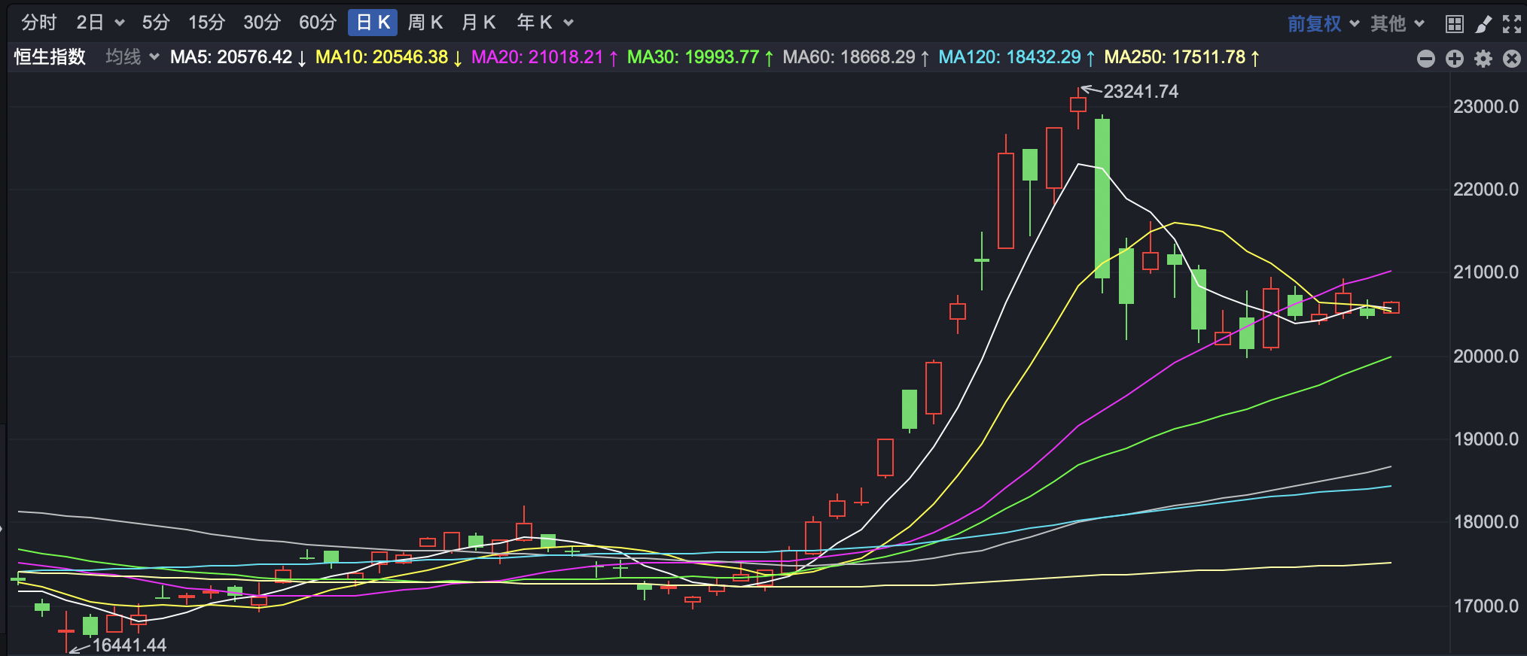1527x656 pixels.
Task: Click the MA120: 18432.29 value
Action: (x=1016, y=57)
